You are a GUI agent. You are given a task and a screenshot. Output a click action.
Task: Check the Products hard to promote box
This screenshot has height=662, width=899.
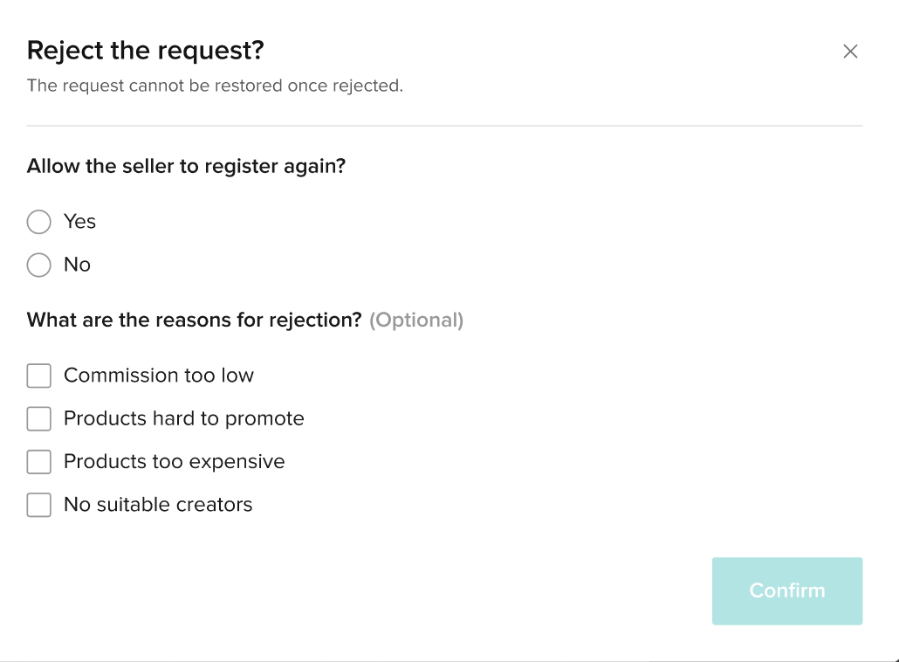(x=39, y=419)
